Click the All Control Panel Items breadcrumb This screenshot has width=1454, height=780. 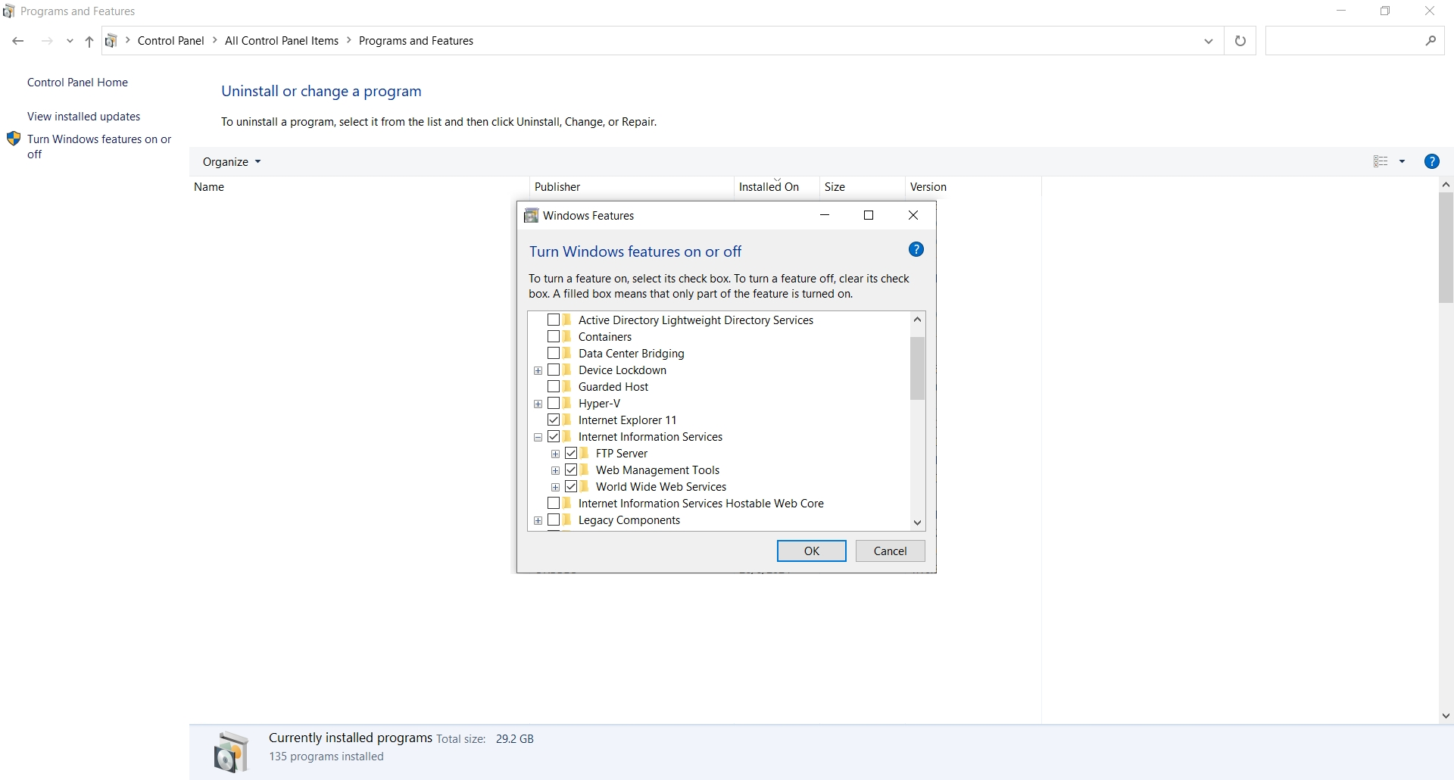282,41
